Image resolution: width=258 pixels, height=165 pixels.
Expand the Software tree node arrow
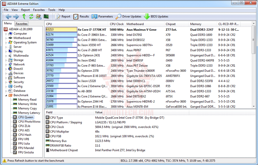6,78
